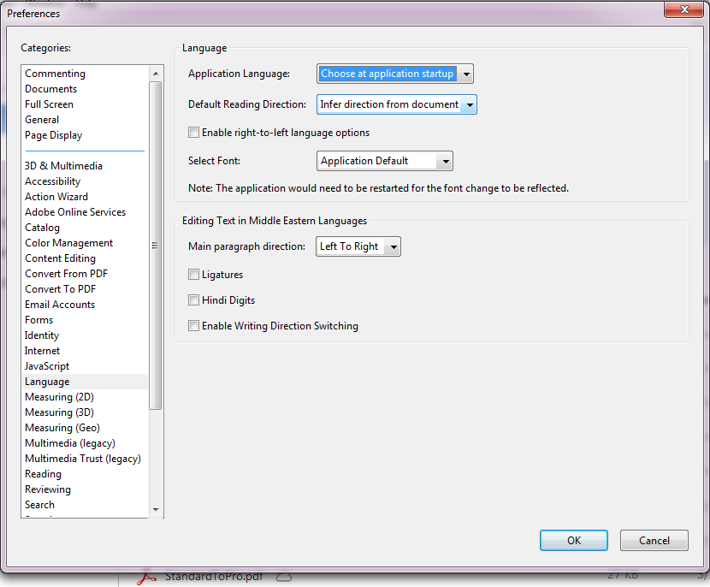Viewport: 710px width, 587px height.
Task: Click the StandardToPro.pdf file icon
Action: 145,575
